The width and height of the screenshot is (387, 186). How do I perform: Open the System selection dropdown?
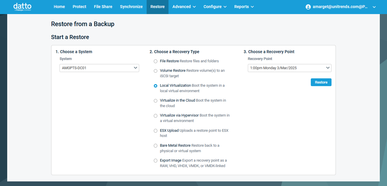(x=99, y=68)
